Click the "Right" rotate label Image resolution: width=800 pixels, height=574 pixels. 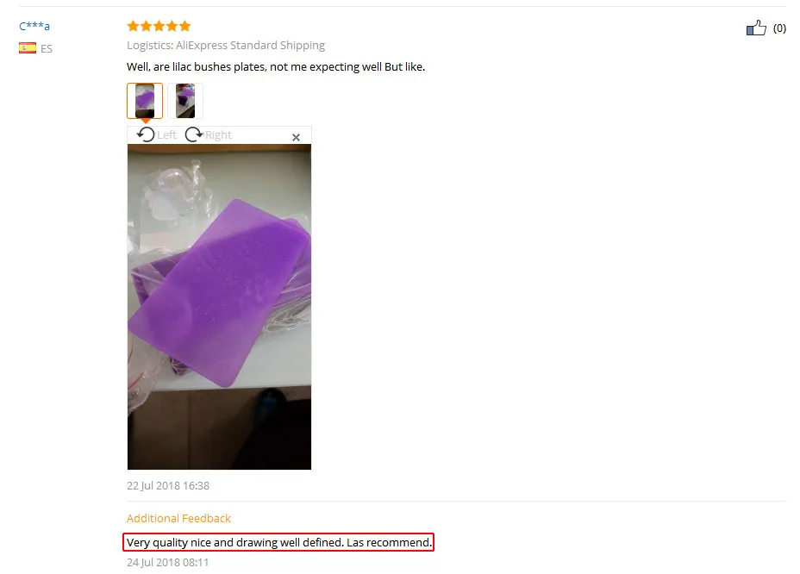tap(218, 134)
